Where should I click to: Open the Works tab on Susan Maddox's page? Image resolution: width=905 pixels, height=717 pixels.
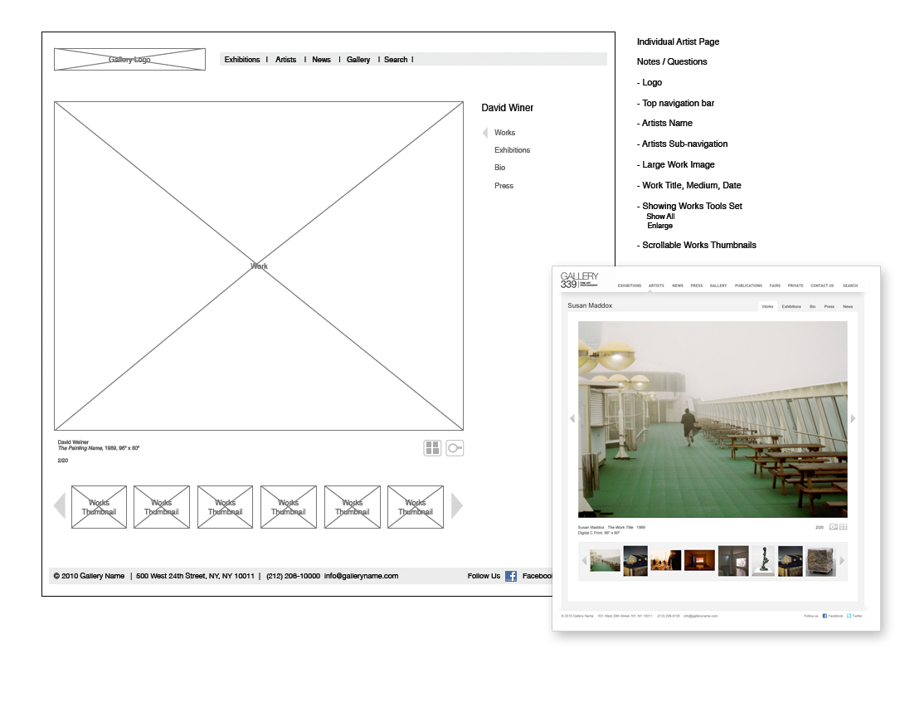768,305
